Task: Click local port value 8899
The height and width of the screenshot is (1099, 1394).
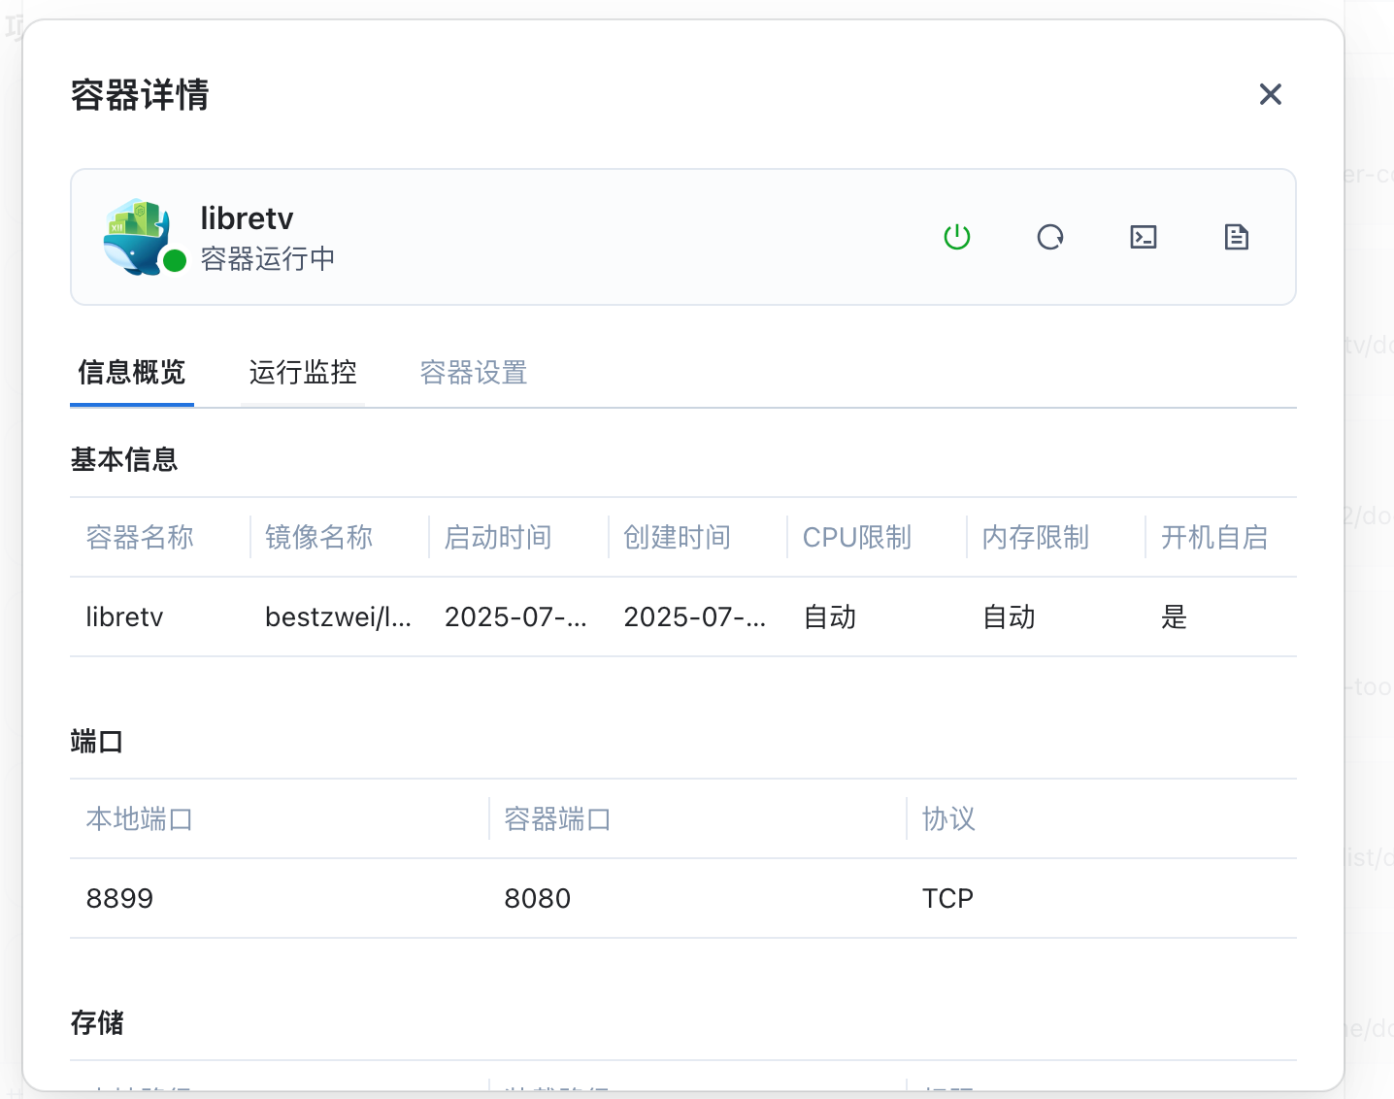Action: [x=119, y=899]
